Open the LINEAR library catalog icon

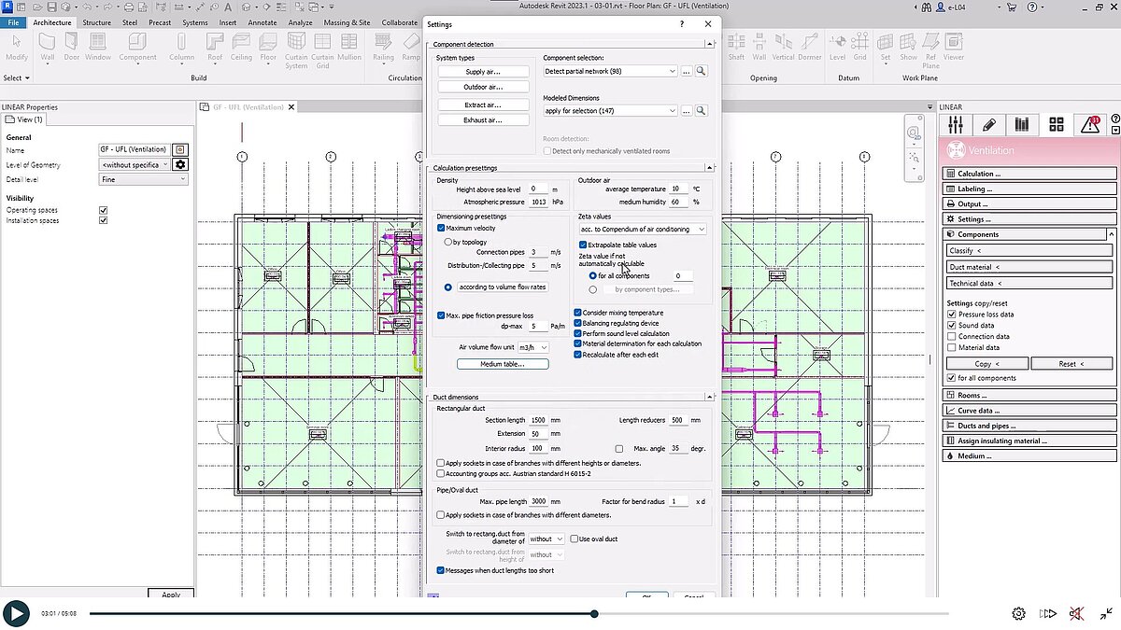point(1022,125)
